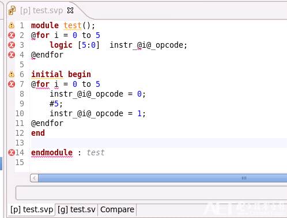This screenshot has height=218, width=287.
Task: Click the error marker on line 7
Action: pyautogui.click(x=12, y=84)
